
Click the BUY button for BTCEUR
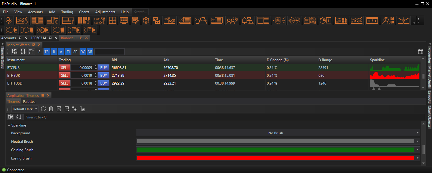[103, 68]
